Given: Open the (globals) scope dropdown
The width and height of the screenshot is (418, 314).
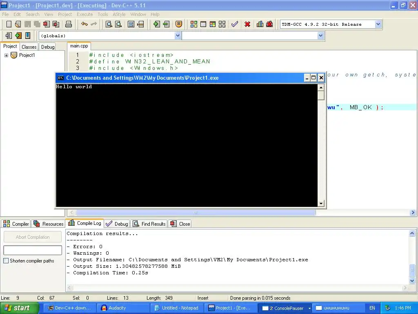Looking at the screenshot, I should (178, 36).
